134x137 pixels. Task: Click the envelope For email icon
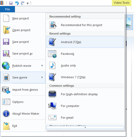(x=52, y=117)
